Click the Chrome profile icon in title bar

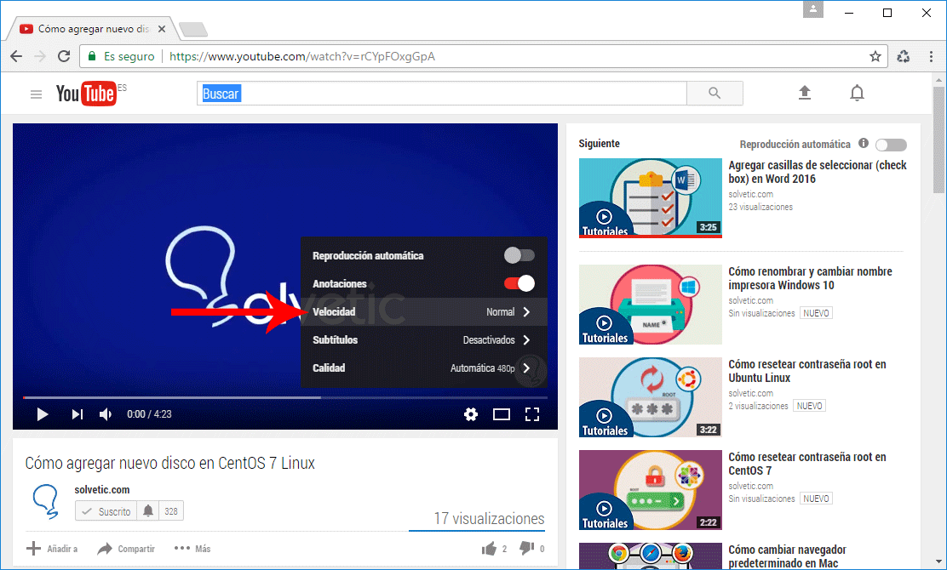click(x=813, y=9)
